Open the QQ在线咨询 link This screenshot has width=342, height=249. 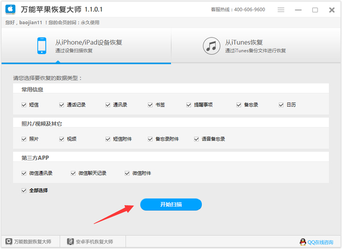[x=320, y=242]
